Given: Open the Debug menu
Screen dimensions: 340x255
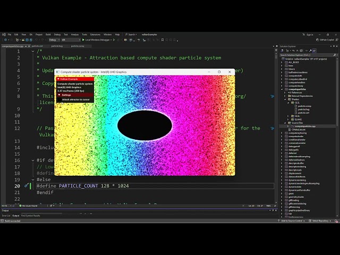Looking at the screenshot, I should click(57, 35).
